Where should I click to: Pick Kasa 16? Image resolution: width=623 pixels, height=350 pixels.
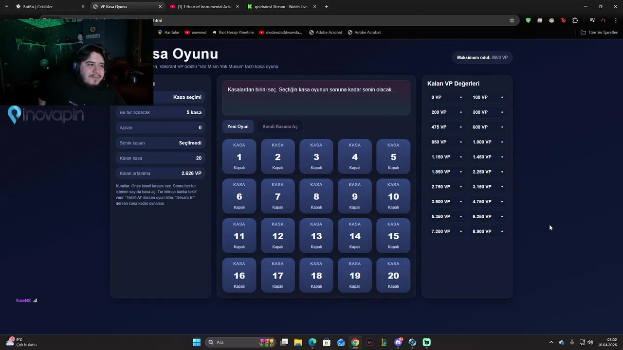[x=239, y=275]
